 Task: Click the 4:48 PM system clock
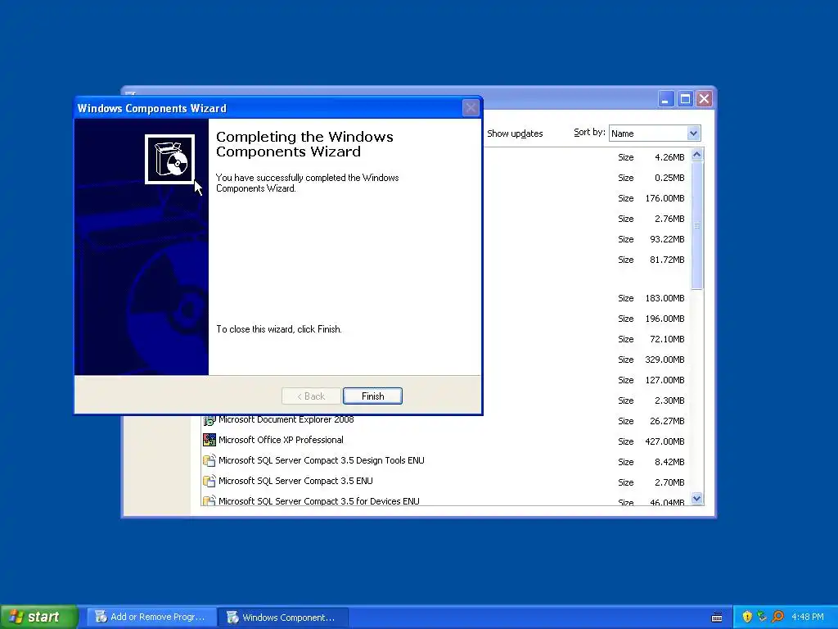[808, 617]
